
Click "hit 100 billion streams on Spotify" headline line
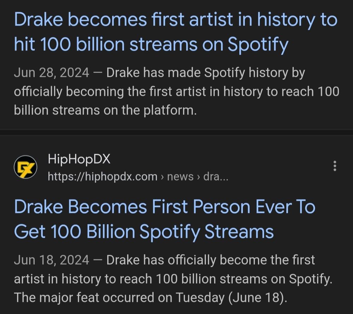point(151,44)
